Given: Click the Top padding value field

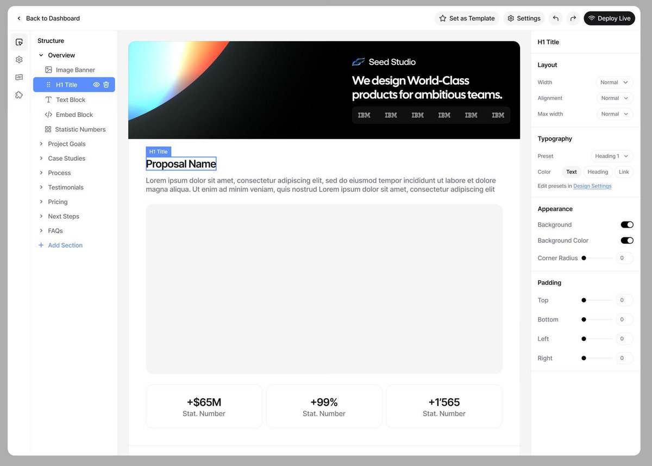Looking at the screenshot, I should click(x=624, y=300).
